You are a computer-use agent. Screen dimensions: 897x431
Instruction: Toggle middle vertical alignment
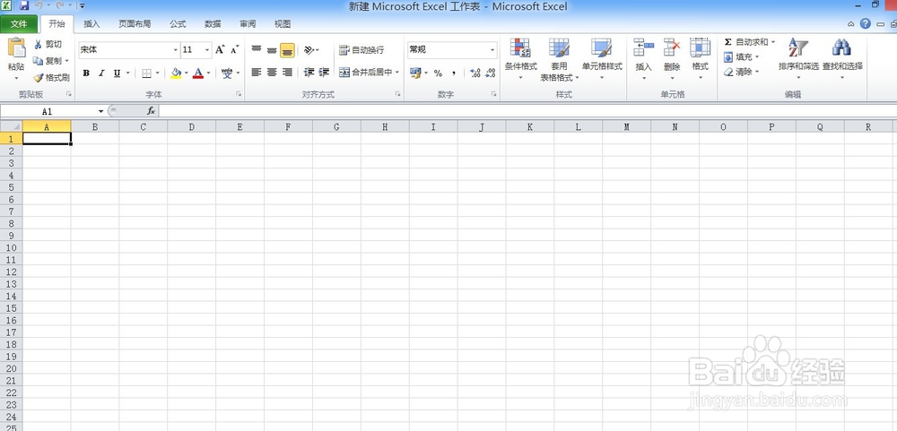click(x=272, y=50)
